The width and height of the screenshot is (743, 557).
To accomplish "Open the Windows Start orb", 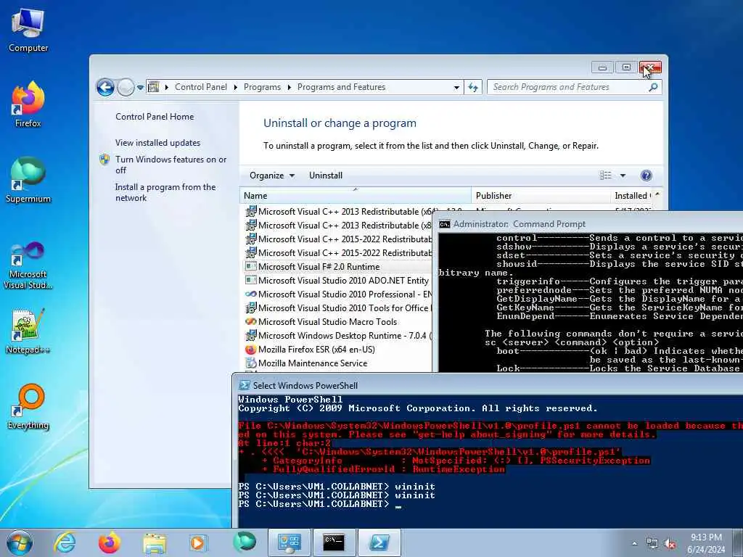I will tap(20, 542).
